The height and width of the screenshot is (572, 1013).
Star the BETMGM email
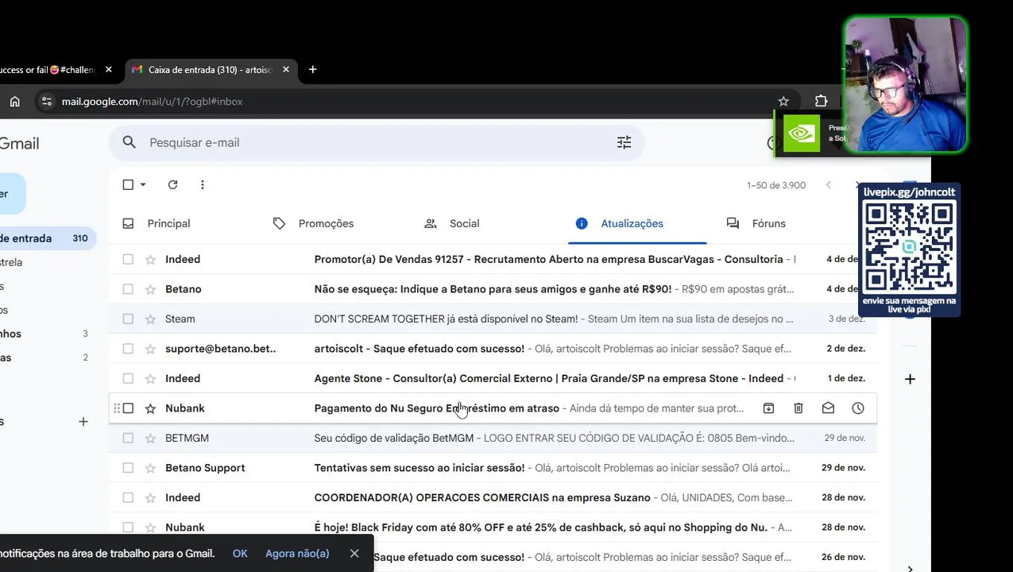point(150,438)
